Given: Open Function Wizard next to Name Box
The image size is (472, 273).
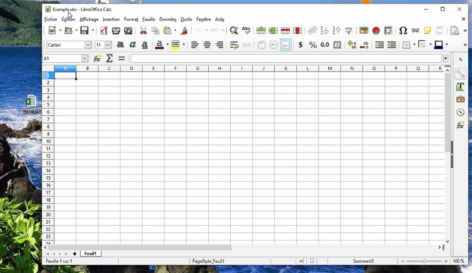Looking at the screenshot, I should pos(97,58).
